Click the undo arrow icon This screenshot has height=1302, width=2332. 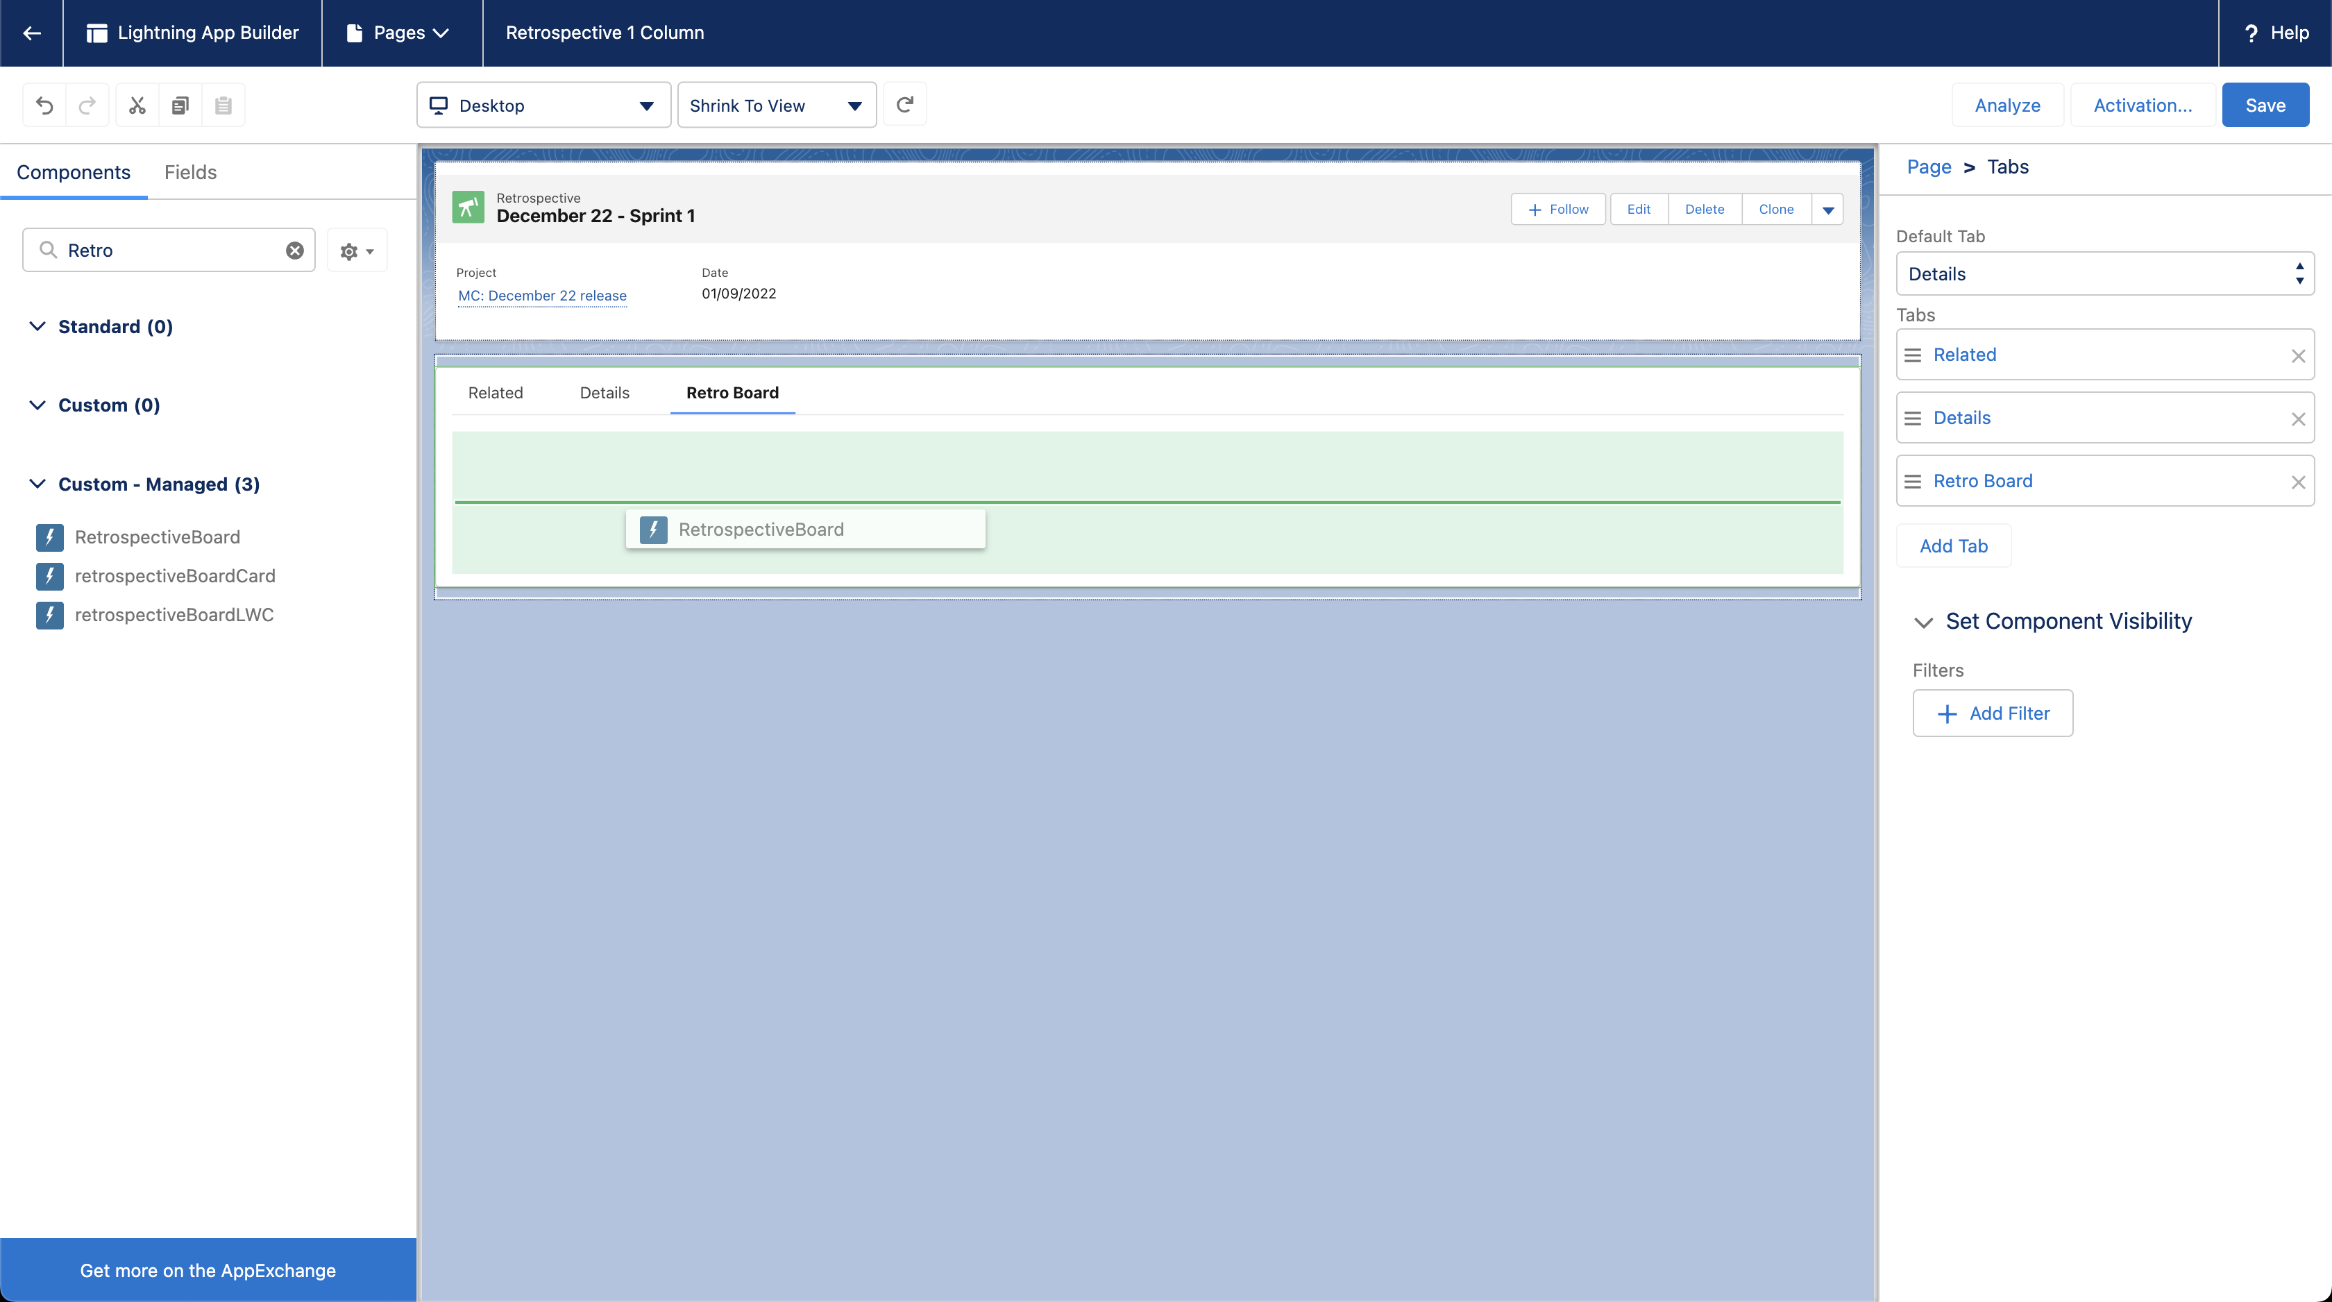[x=44, y=106]
